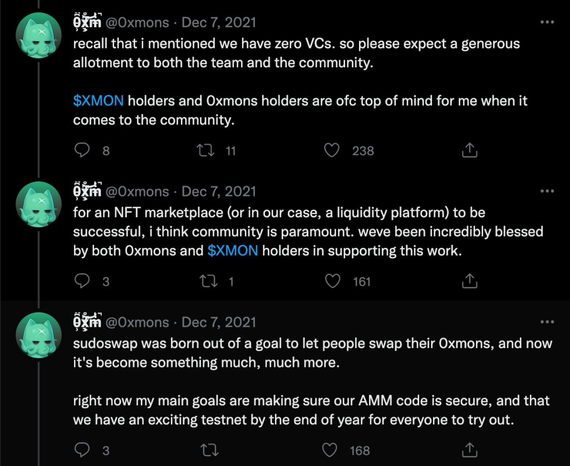Retweet the NFT marketplace tweet
570x466 pixels.
208,281
